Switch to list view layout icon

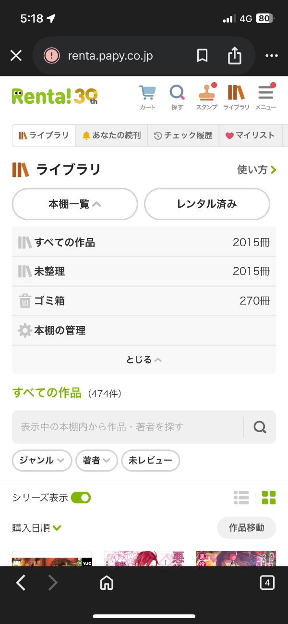pos(241,498)
